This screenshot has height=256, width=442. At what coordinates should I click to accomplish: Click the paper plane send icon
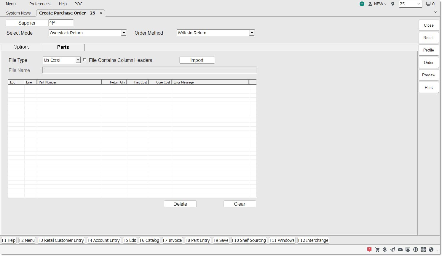pyautogui.click(x=392, y=249)
